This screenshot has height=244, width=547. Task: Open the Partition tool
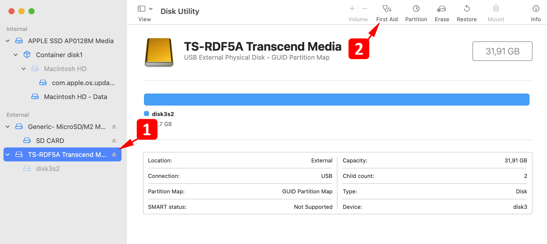(416, 13)
